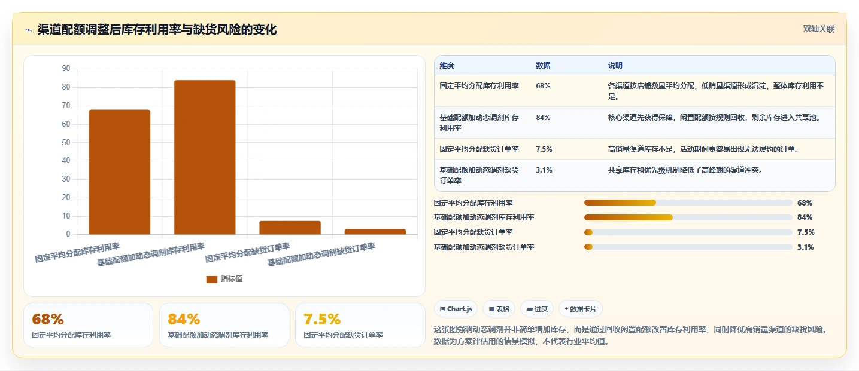
Task: Click the 表格 tag
Action: 499,309
